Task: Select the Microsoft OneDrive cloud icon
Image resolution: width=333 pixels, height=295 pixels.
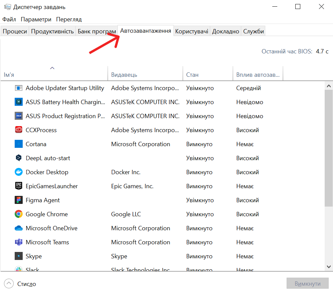Action: 19,228
